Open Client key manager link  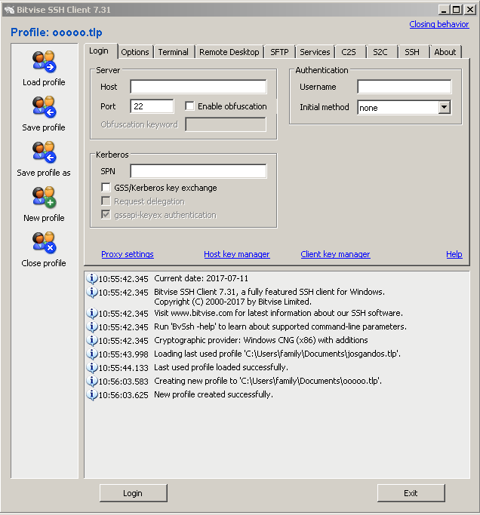click(x=335, y=254)
